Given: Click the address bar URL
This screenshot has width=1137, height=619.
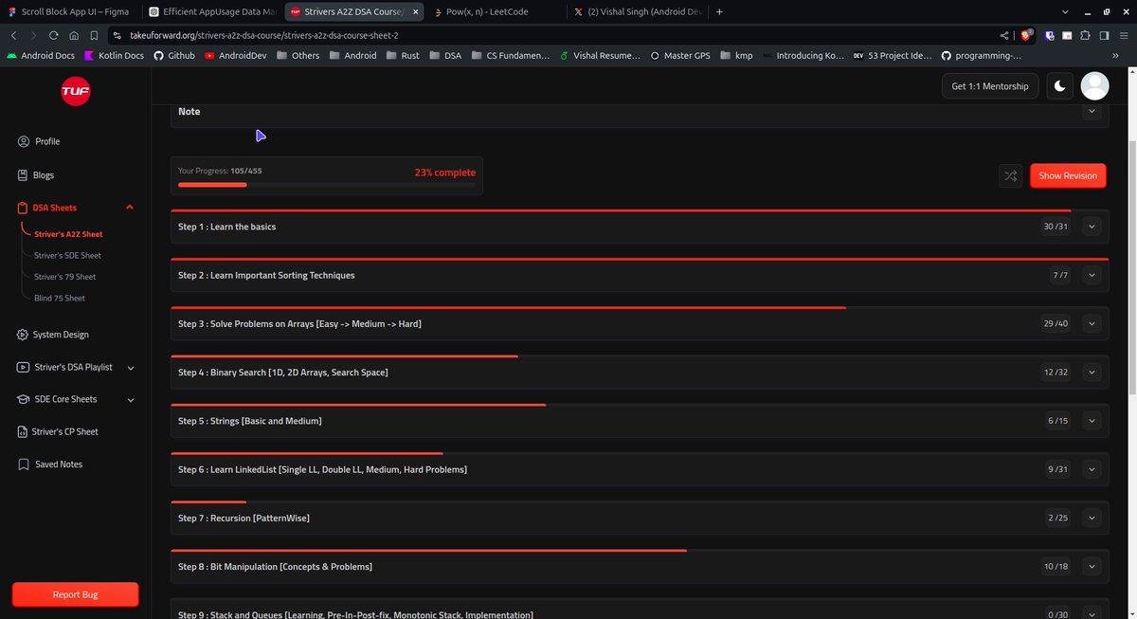Looking at the screenshot, I should click(x=264, y=35).
